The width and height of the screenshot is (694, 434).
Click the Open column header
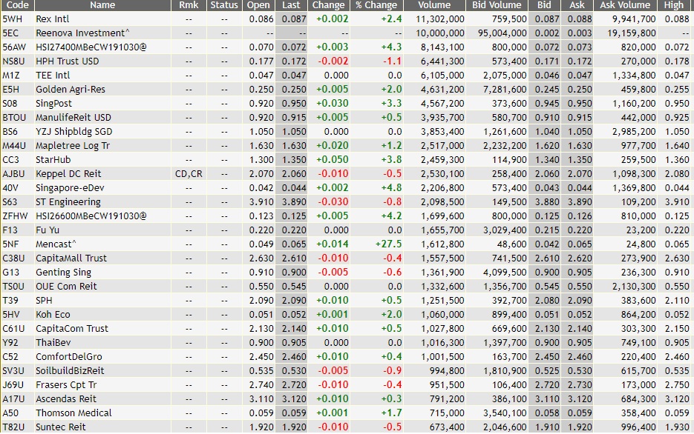(x=258, y=5)
